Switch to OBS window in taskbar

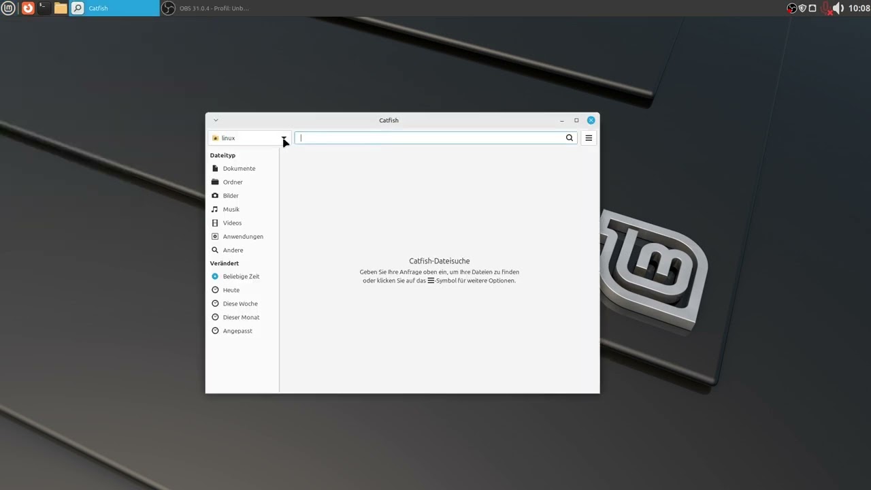[206, 8]
